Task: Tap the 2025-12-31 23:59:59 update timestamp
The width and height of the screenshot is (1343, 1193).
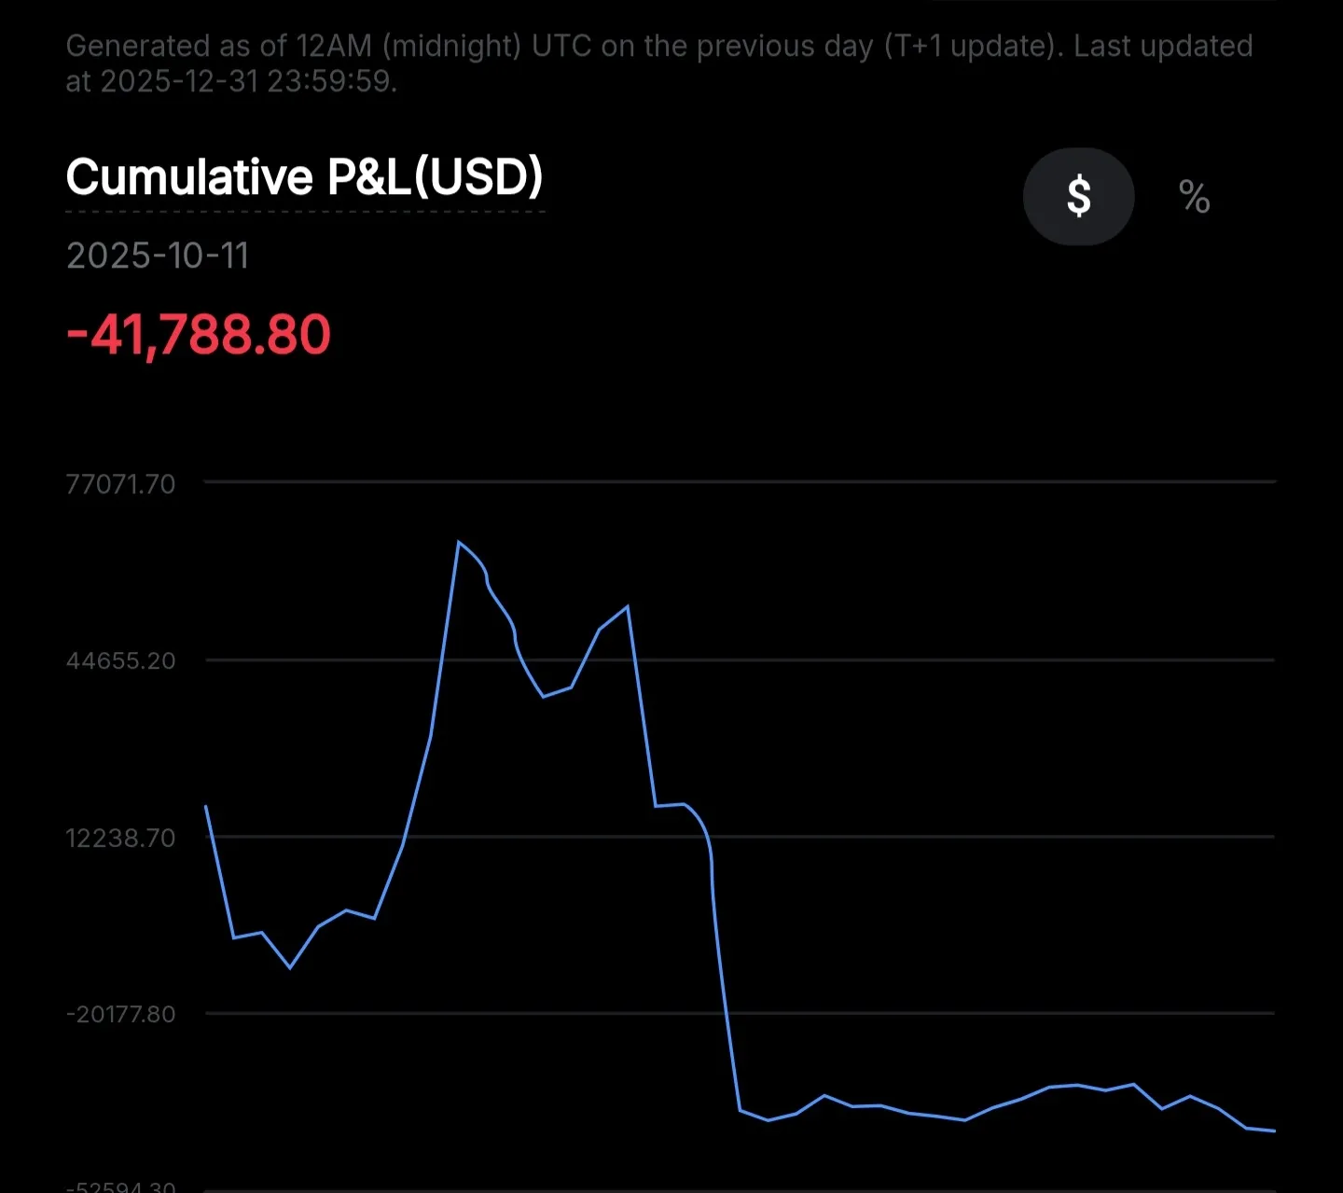Action: tap(247, 82)
